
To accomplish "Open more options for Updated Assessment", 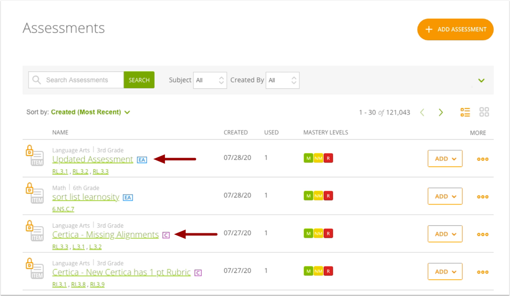I will [482, 159].
